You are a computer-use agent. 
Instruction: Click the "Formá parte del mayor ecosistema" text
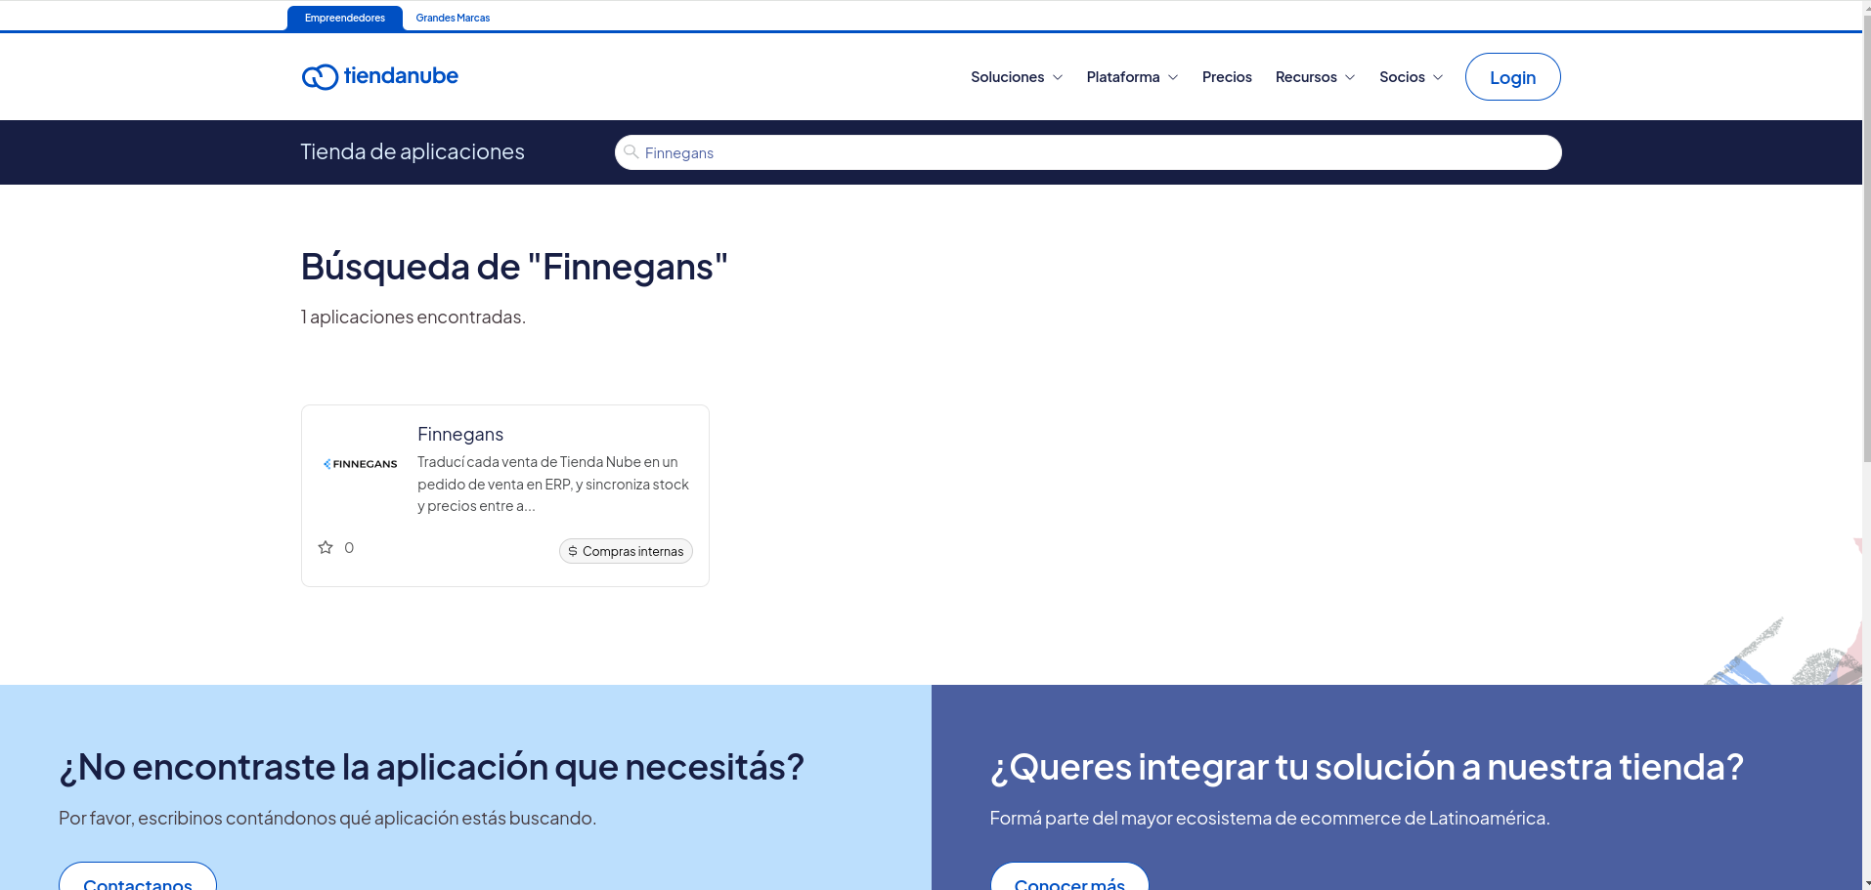coord(1270,818)
